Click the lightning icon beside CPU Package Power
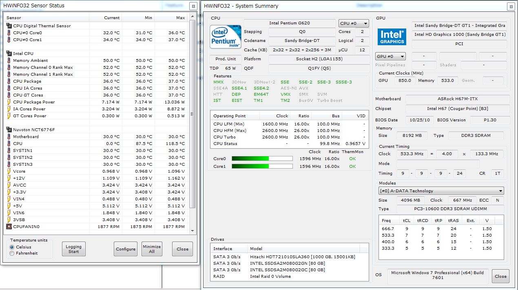The height and width of the screenshot is (290, 518). pos(9,102)
